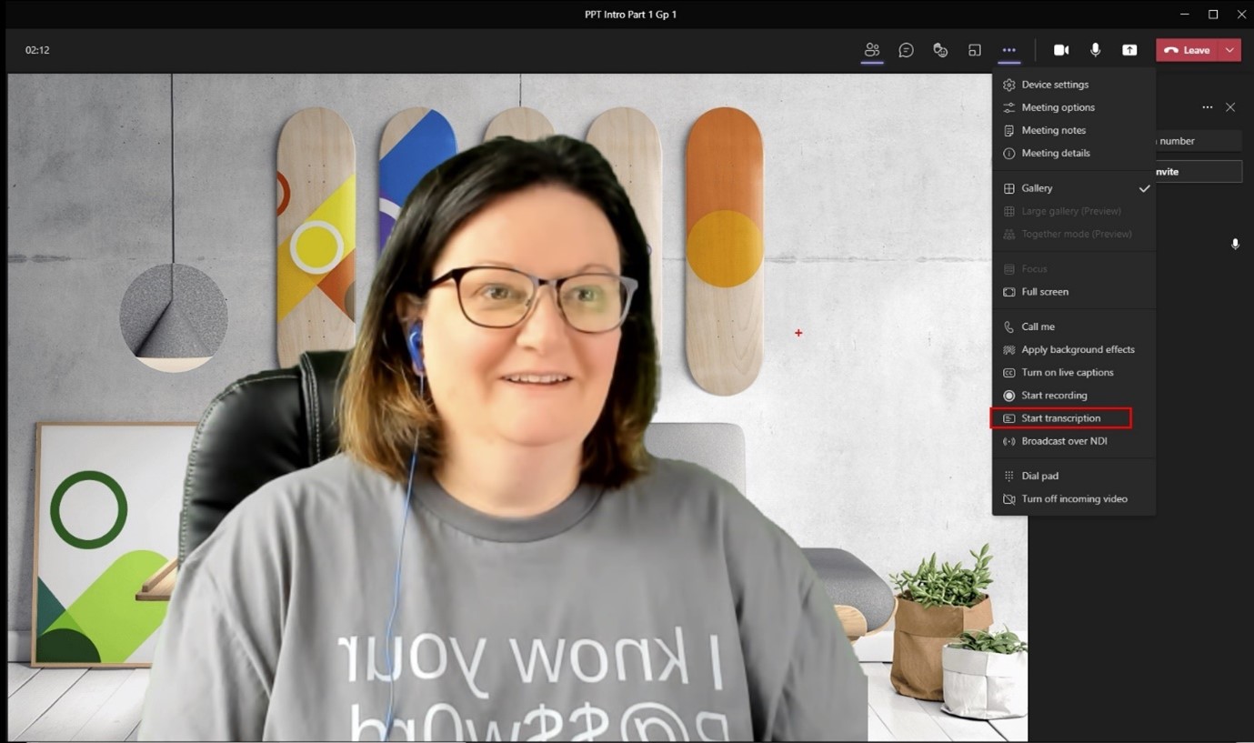The image size is (1254, 743).
Task: Open the conversation chat icon
Action: point(906,50)
